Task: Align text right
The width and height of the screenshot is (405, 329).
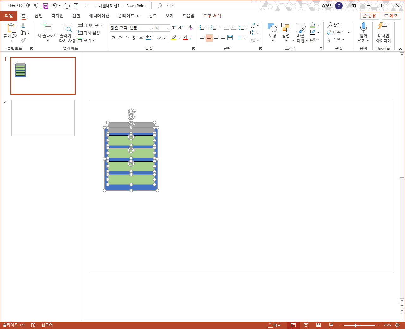Action: [x=216, y=38]
